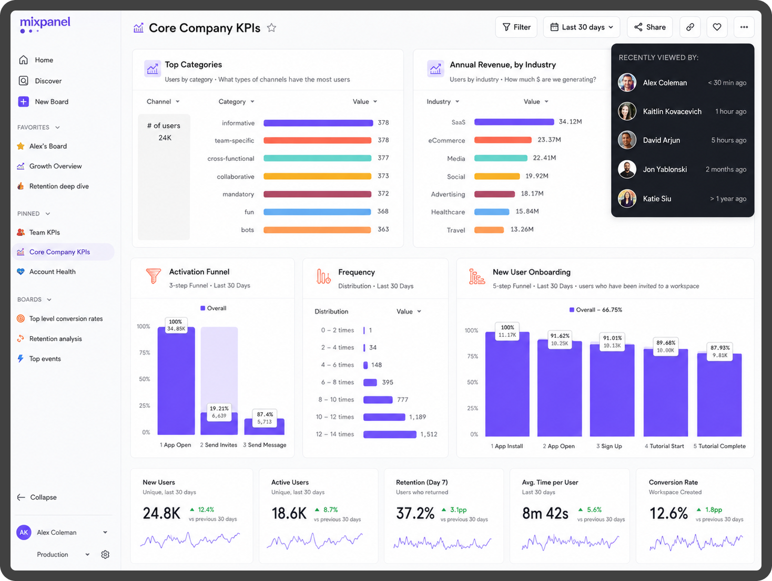This screenshot has height=581, width=772.
Task: Click Jon Yablonski's avatar
Action: click(627, 169)
